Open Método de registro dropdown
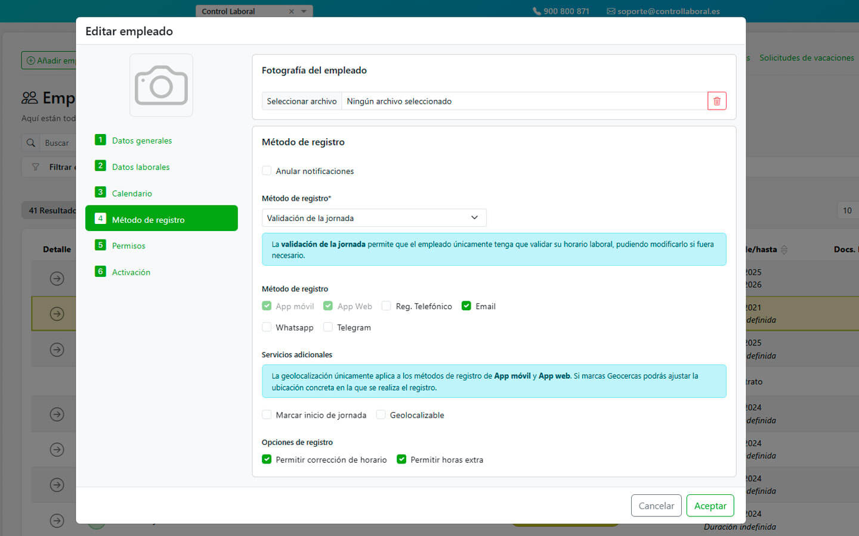The width and height of the screenshot is (859, 536). [x=374, y=218]
